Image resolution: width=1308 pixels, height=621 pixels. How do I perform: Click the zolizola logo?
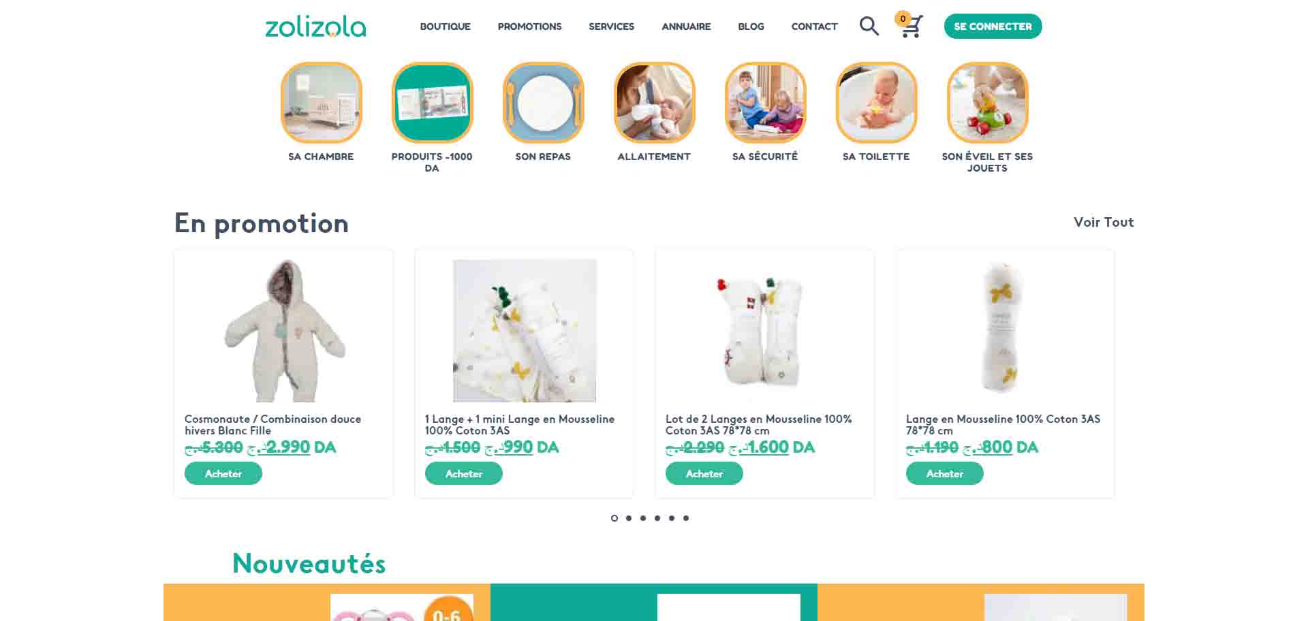pos(315,27)
